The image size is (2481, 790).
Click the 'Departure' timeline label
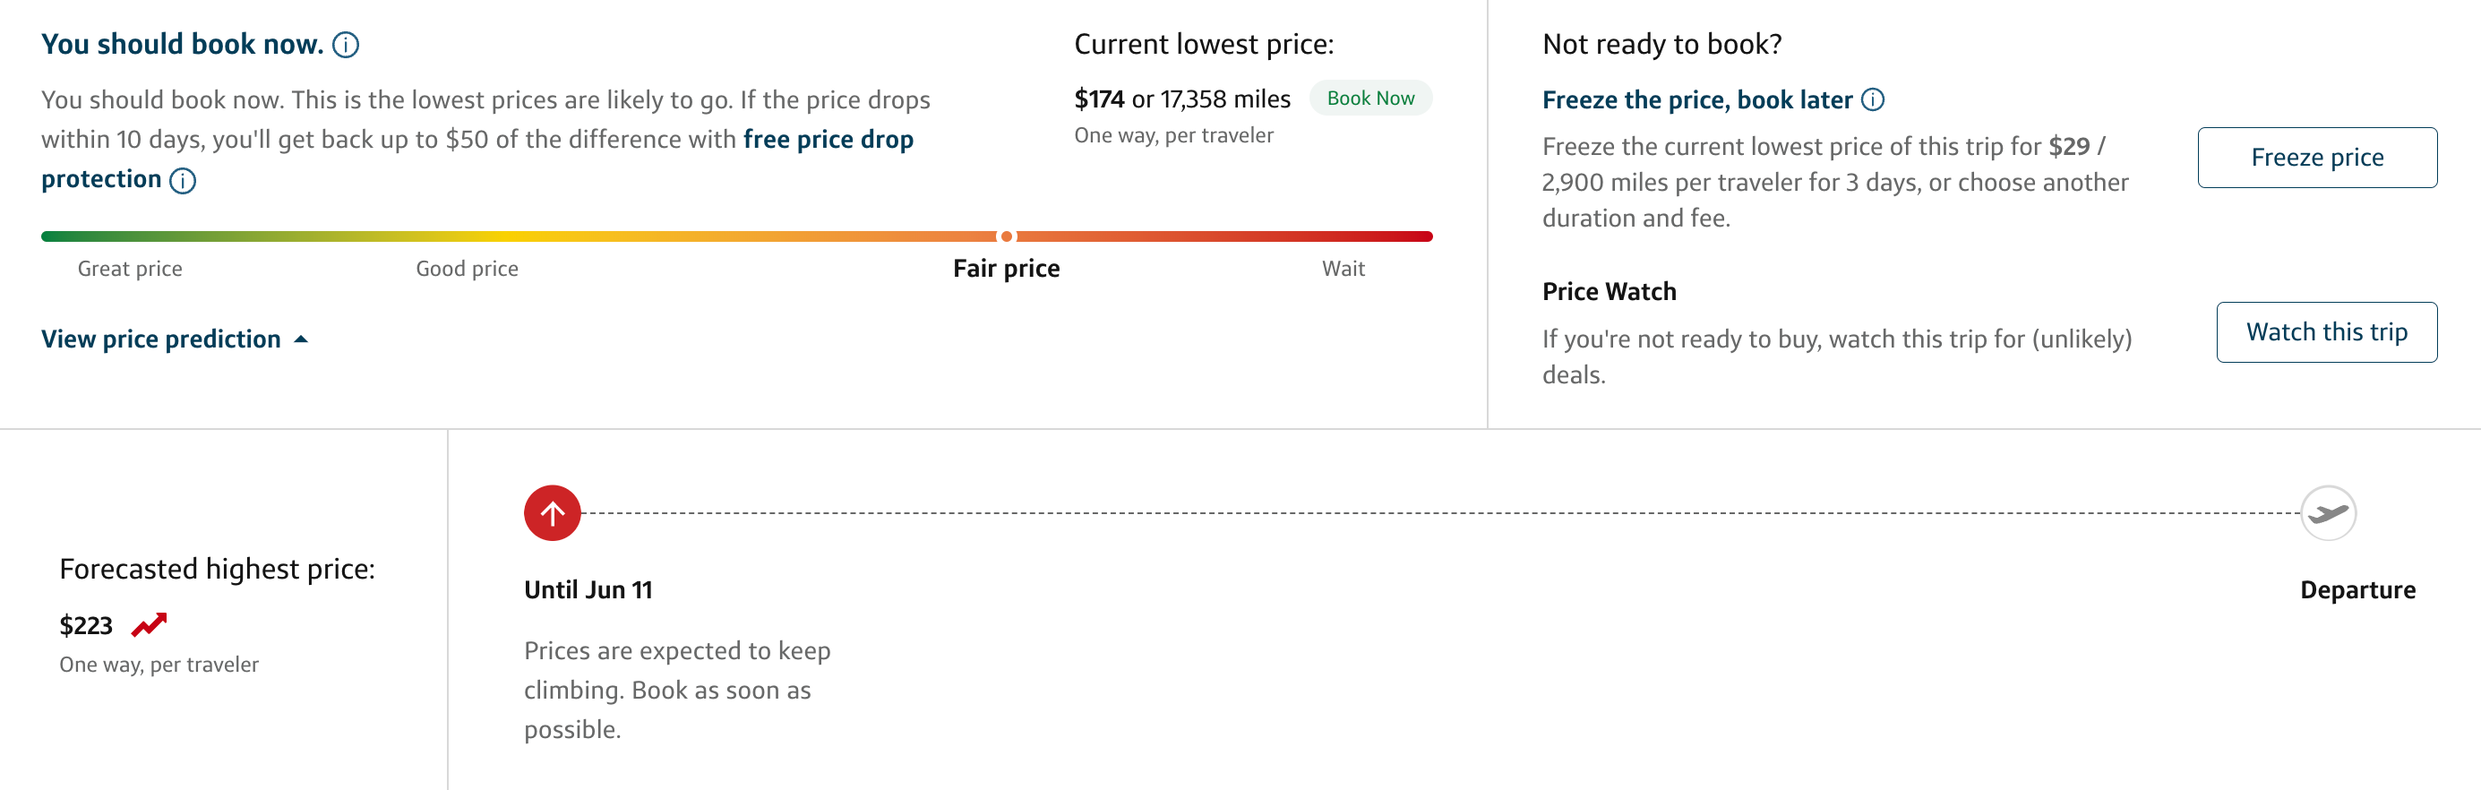pos(2357,589)
